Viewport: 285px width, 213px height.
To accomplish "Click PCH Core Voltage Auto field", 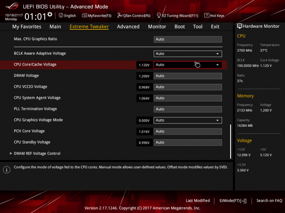I will pyautogui.click(x=188, y=131).
